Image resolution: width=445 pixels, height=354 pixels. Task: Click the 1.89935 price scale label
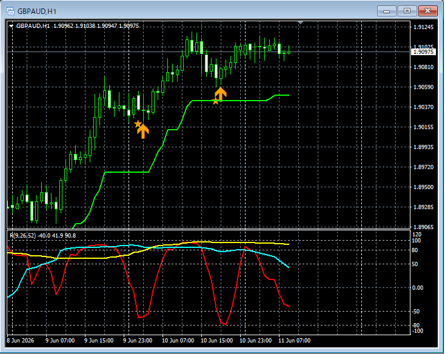(x=423, y=147)
